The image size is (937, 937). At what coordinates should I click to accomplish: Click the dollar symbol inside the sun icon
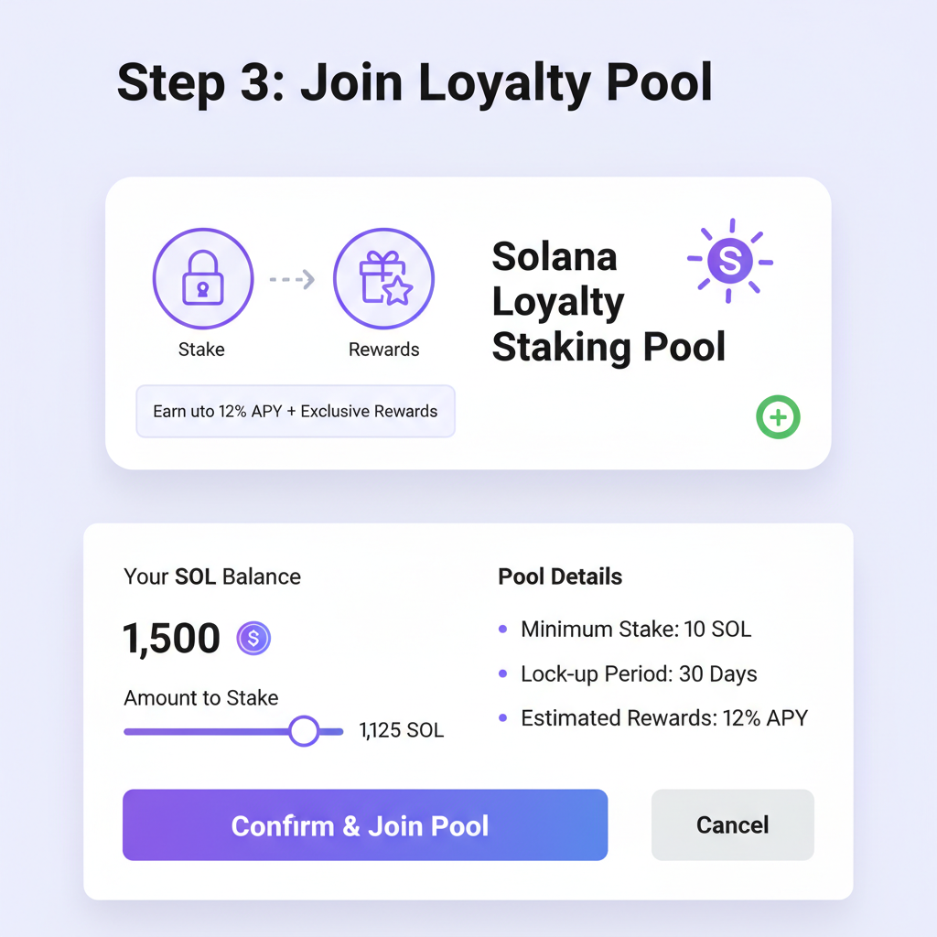[729, 263]
